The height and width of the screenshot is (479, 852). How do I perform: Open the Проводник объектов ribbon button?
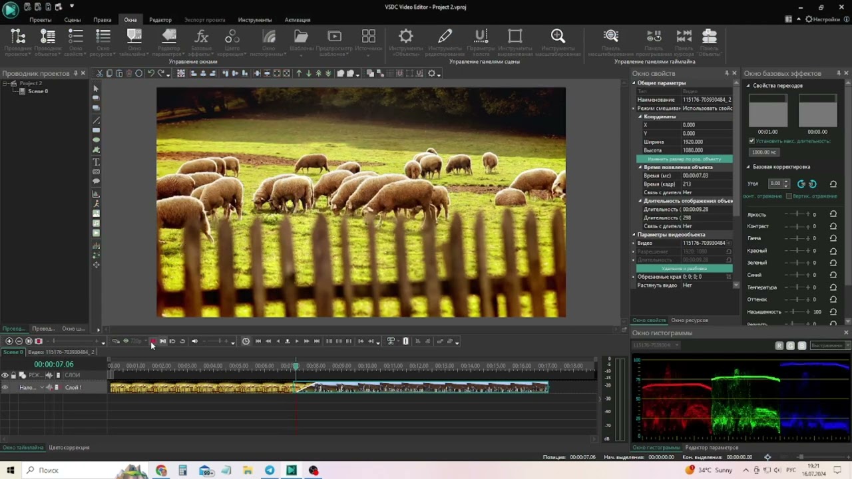coord(47,41)
